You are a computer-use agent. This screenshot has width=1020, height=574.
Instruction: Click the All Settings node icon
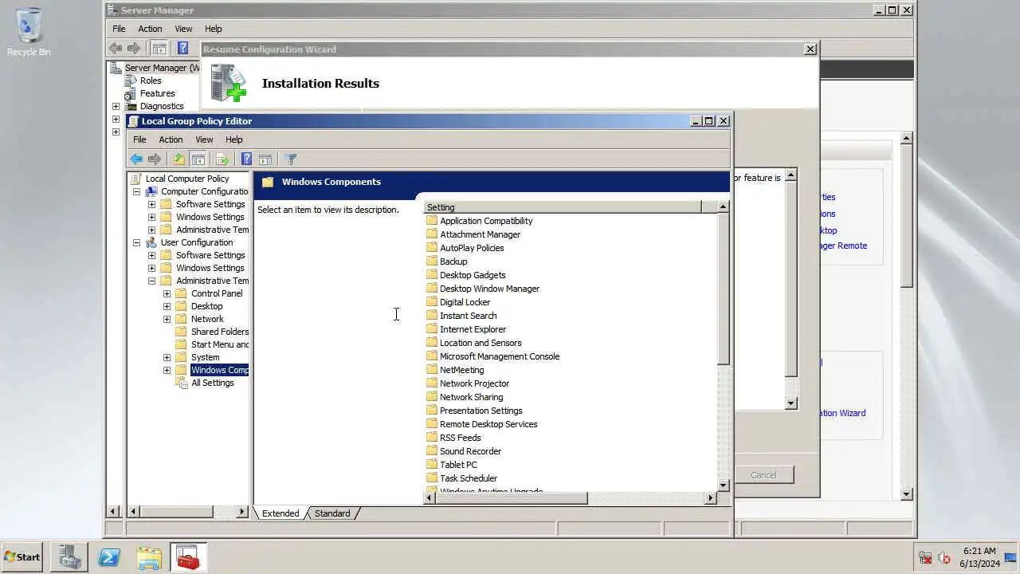[x=182, y=383]
